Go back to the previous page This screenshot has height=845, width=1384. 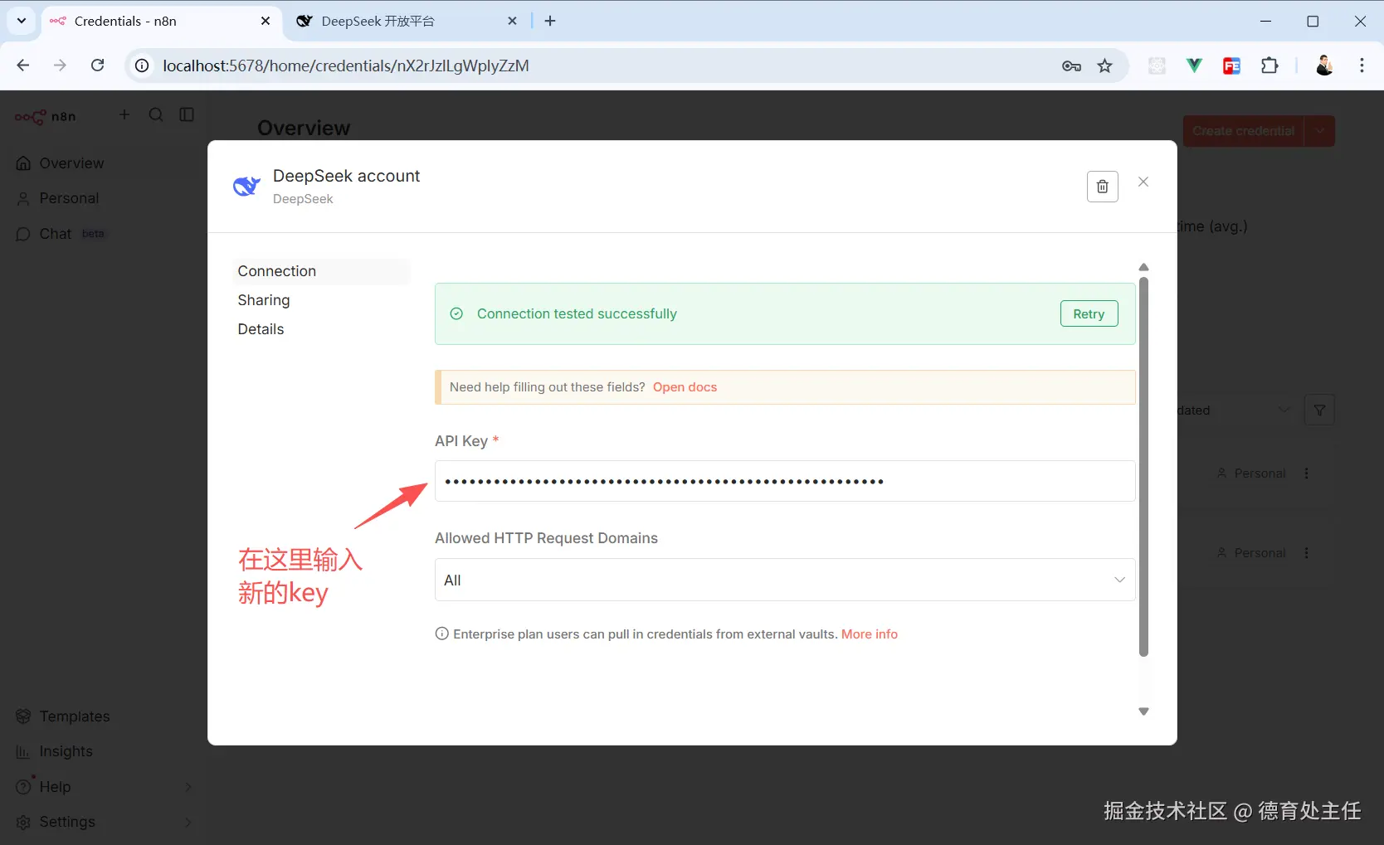(x=23, y=66)
